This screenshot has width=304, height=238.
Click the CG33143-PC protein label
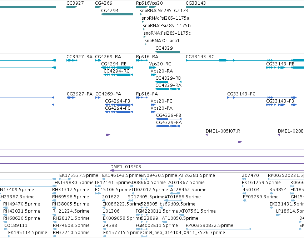tap(241, 94)
